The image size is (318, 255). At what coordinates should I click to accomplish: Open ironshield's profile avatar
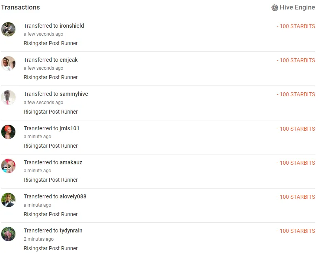click(8, 29)
